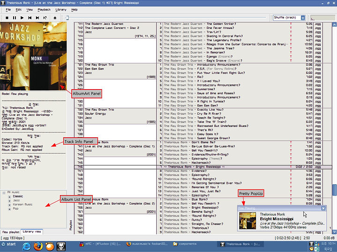This screenshot has height=252, width=337.
Task: Switch to musicmusic's foobar2000 Firefox window
Action: point(147,244)
